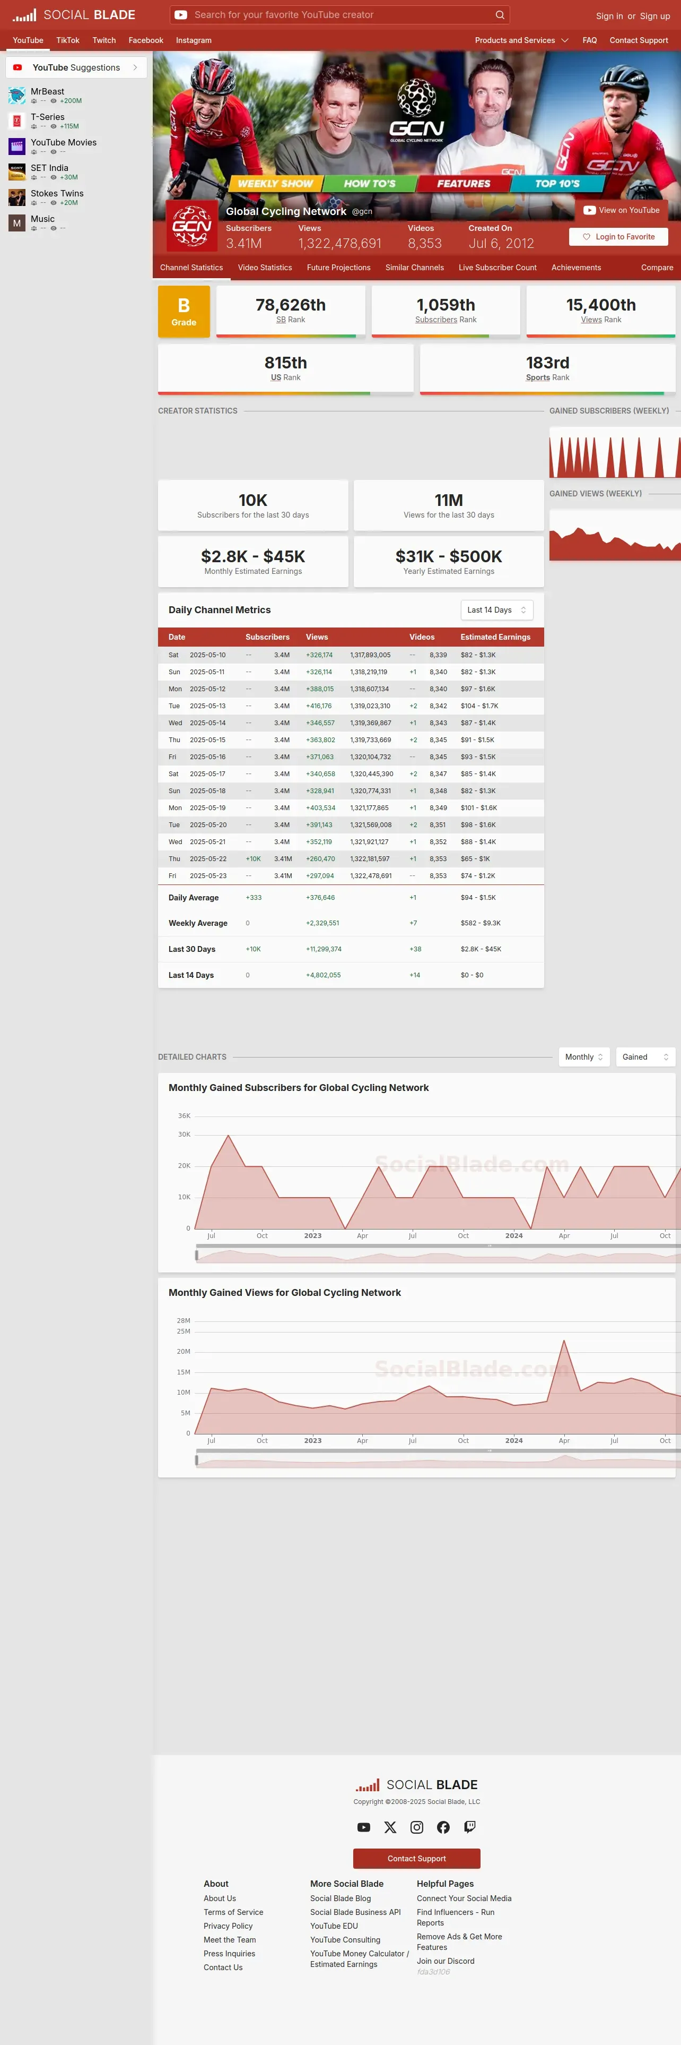
Task: Click the YouTube creator search field
Action: pos(340,15)
